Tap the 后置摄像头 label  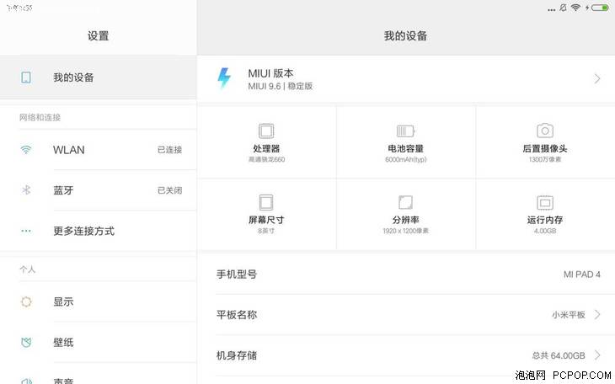pyautogui.click(x=545, y=148)
